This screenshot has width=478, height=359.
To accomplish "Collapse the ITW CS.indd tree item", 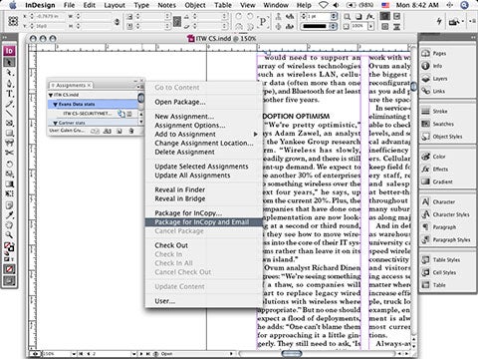I will pos(51,95).
